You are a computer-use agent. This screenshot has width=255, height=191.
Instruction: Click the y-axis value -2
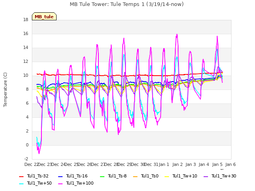tap(26, 159)
